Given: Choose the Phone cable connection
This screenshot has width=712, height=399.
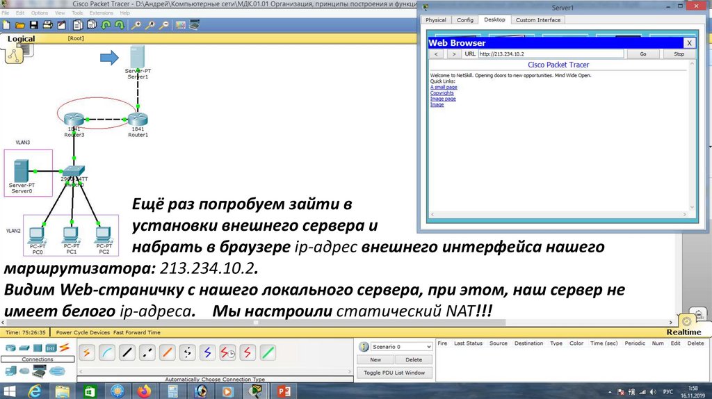Looking at the screenshot, I should (187, 352).
